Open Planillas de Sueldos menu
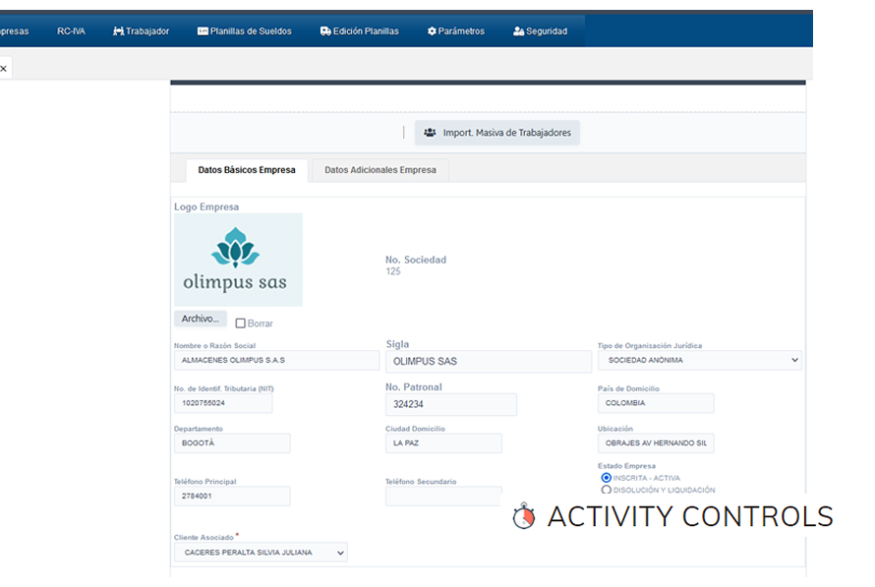The width and height of the screenshot is (875, 587). coord(245,31)
